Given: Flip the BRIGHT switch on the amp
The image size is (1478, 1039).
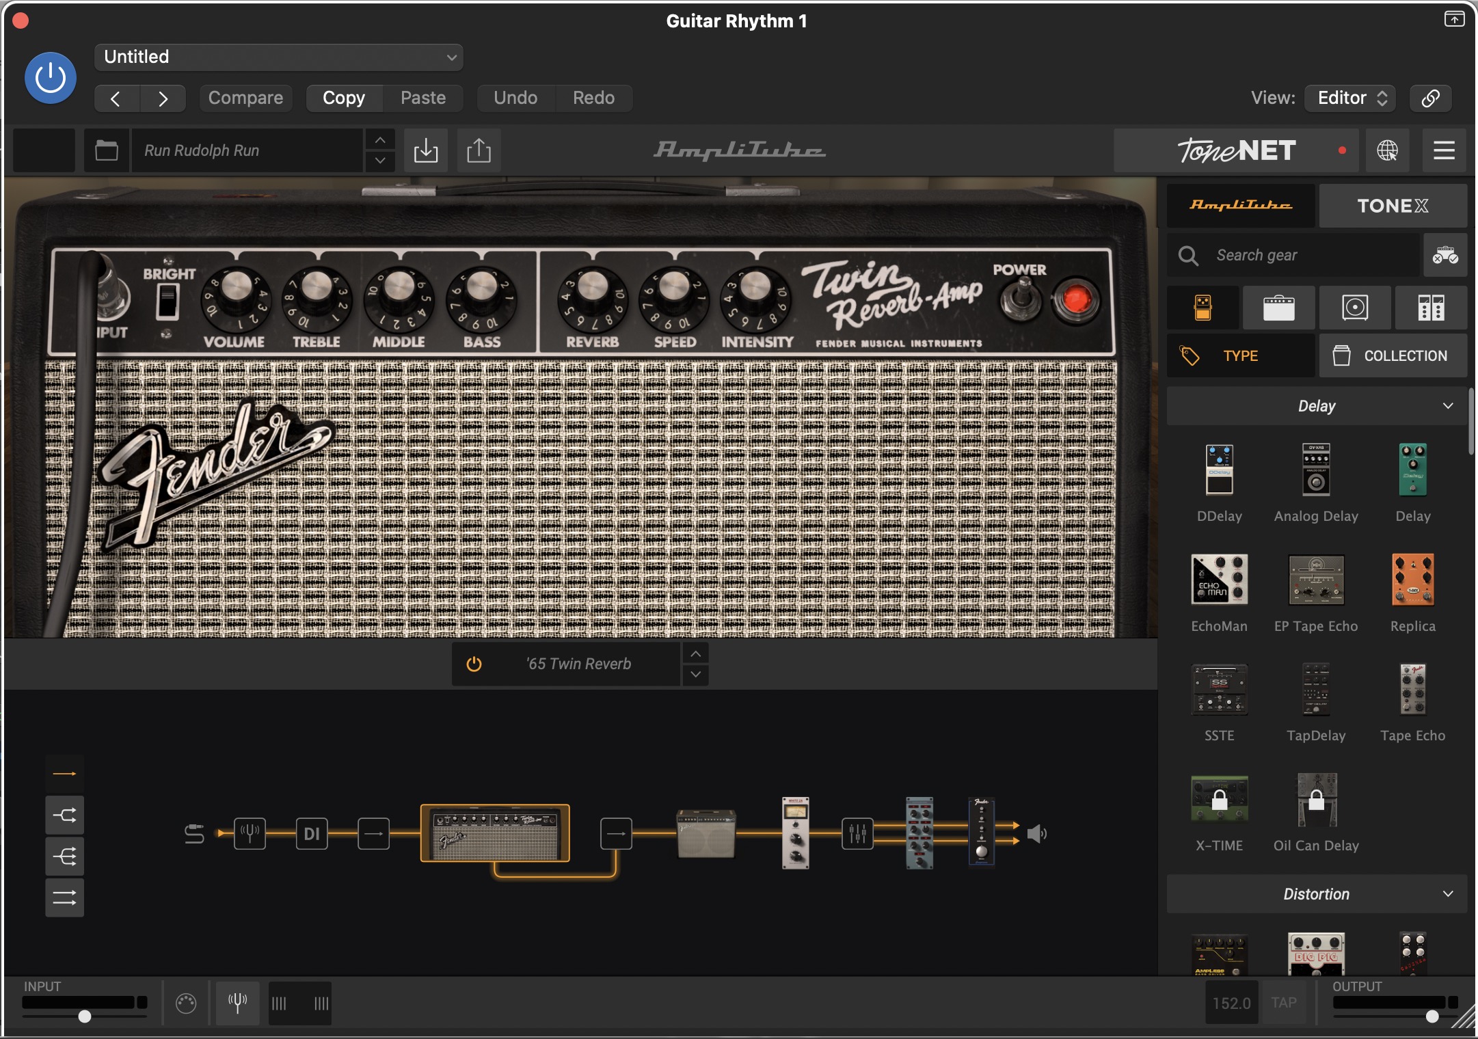Looking at the screenshot, I should click(167, 301).
